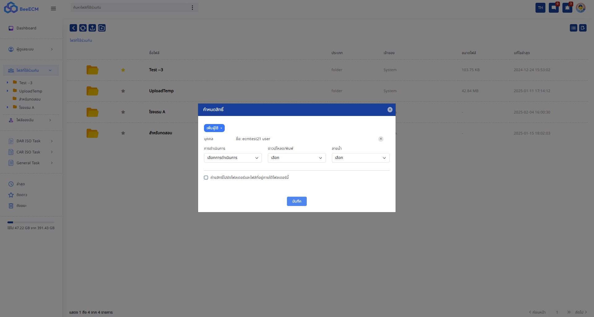Click the เพิ่มผู้ใช้ add user button
594x317 pixels.
click(x=214, y=128)
